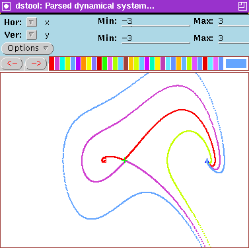Click the 'x' horizontal variable text
249x248 pixels.
[47, 22]
